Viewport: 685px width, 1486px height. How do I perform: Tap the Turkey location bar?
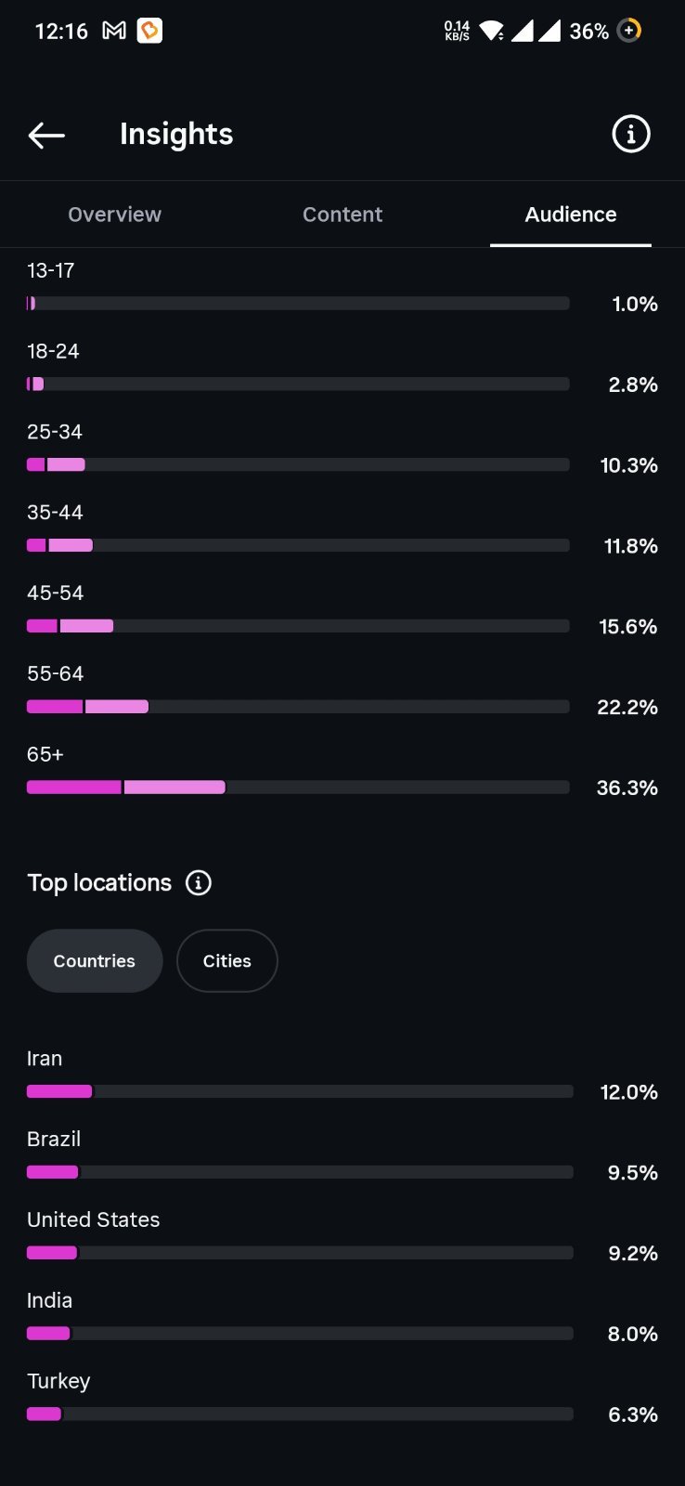click(x=300, y=1414)
